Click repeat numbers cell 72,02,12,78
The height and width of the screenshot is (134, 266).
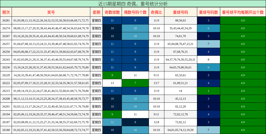tap(181, 114)
